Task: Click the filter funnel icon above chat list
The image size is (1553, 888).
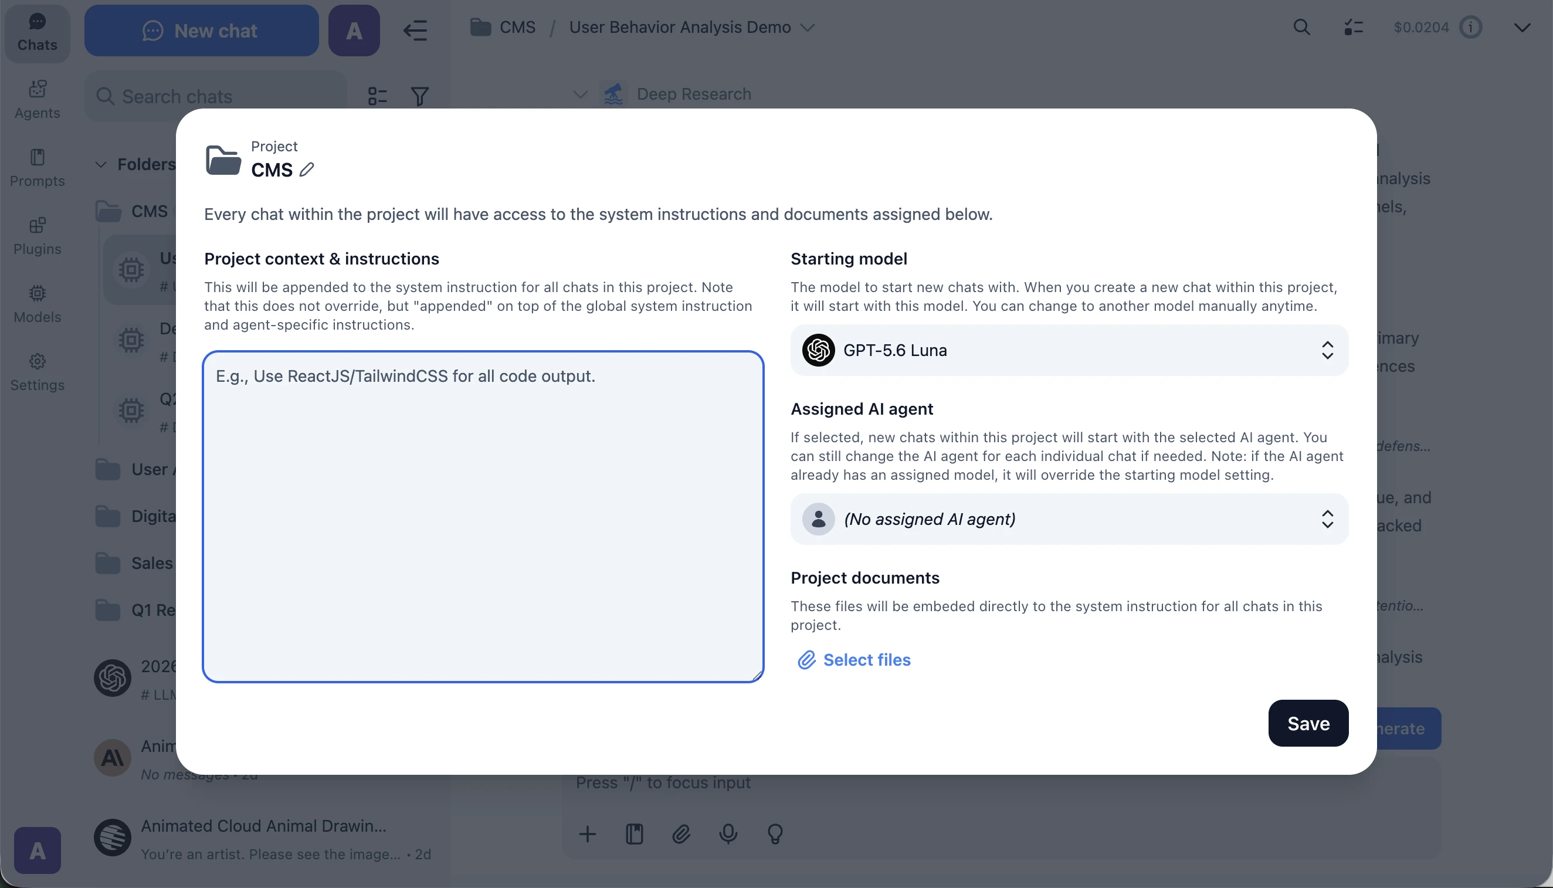Action: click(x=419, y=96)
